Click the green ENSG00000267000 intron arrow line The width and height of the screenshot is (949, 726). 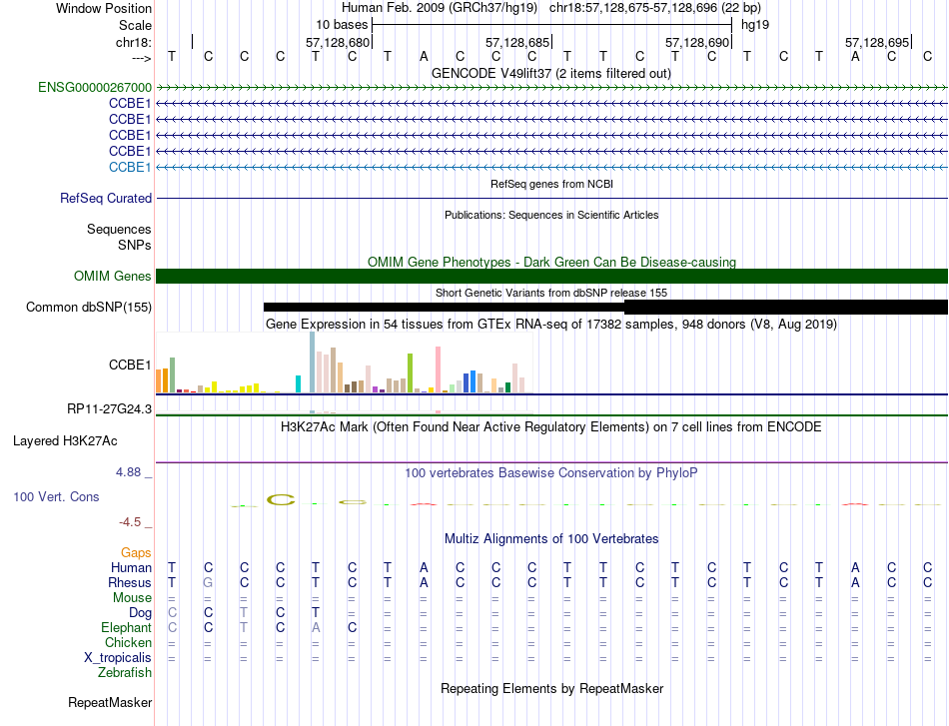point(552,88)
